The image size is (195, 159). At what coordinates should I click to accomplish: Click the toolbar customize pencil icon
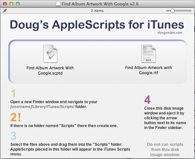5,11
